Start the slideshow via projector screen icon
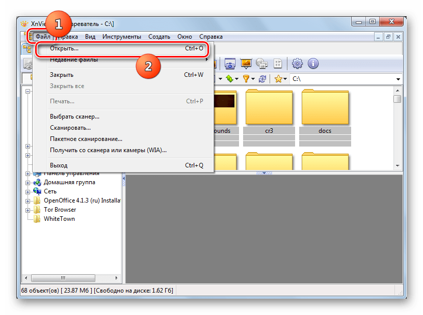 (246, 64)
